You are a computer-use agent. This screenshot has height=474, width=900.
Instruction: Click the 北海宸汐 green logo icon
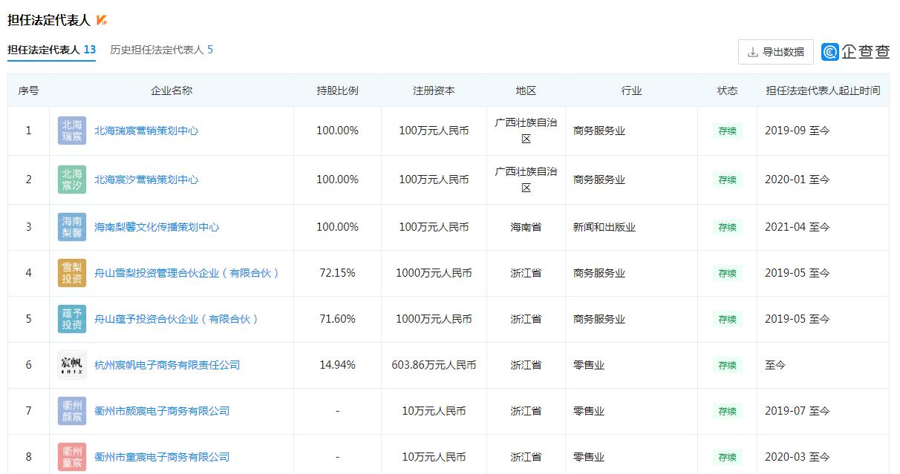(72, 180)
